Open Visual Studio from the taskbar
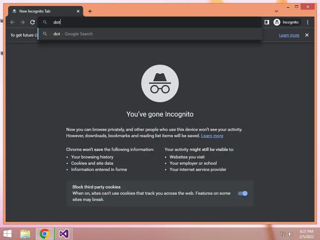 64,234
